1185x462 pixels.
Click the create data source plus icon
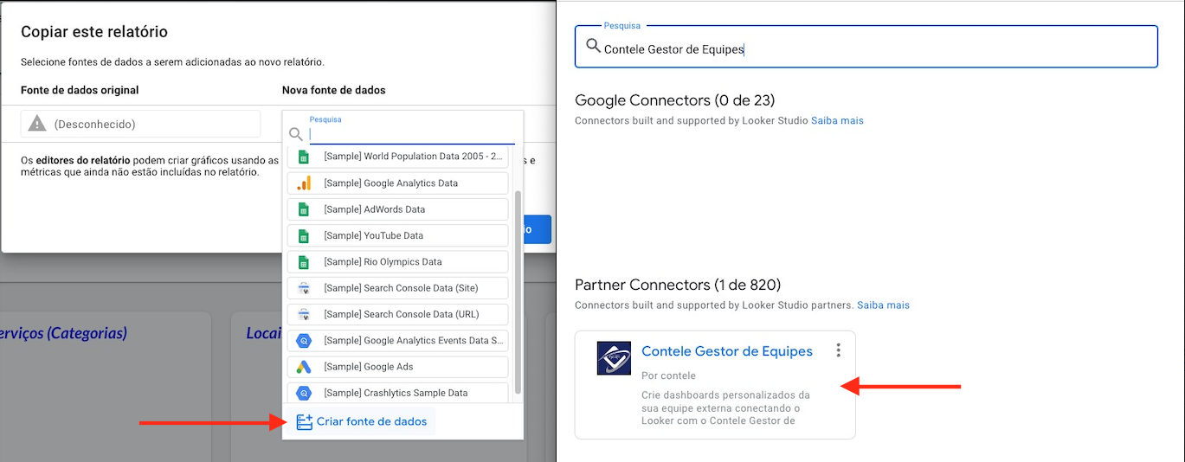tap(304, 421)
